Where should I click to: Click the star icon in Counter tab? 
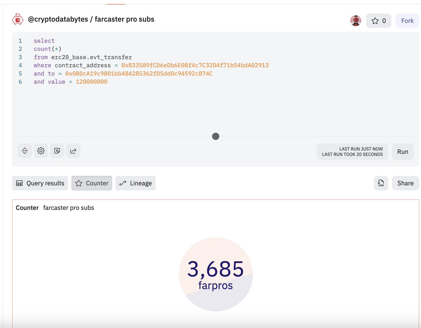(79, 183)
